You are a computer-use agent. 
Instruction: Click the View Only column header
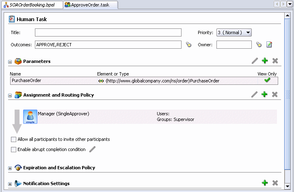[x=267, y=74]
